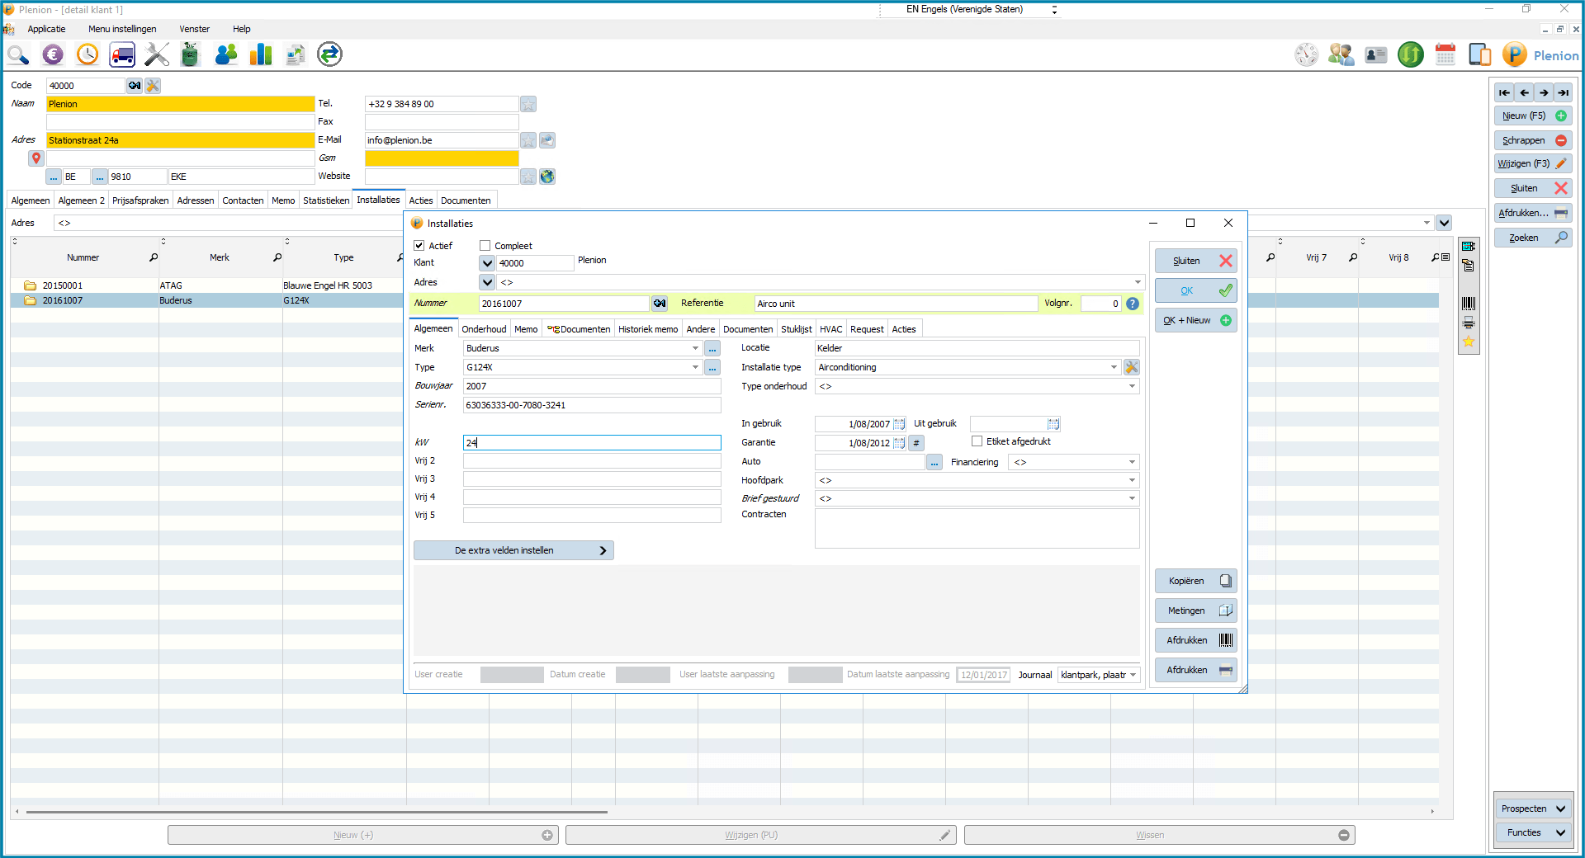Image resolution: width=1585 pixels, height=858 pixels.
Task: Click the Metingen button
Action: pos(1195,610)
